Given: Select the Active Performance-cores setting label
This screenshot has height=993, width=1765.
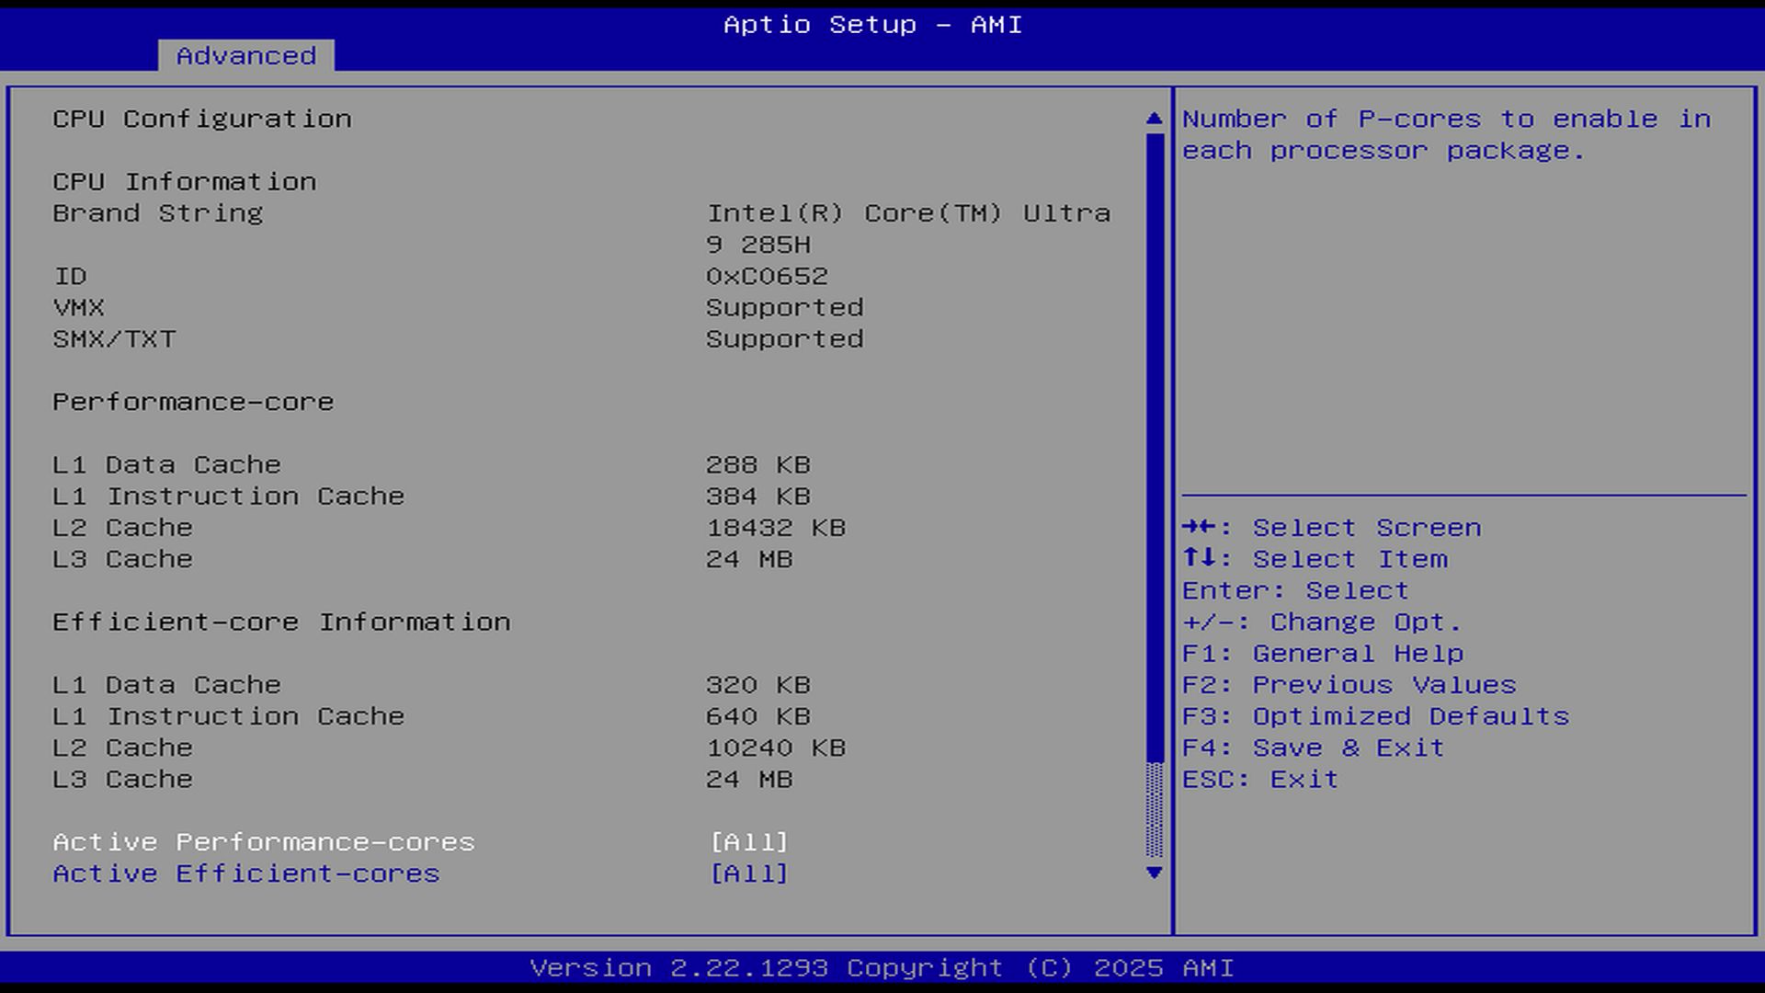Looking at the screenshot, I should pyautogui.click(x=263, y=842).
